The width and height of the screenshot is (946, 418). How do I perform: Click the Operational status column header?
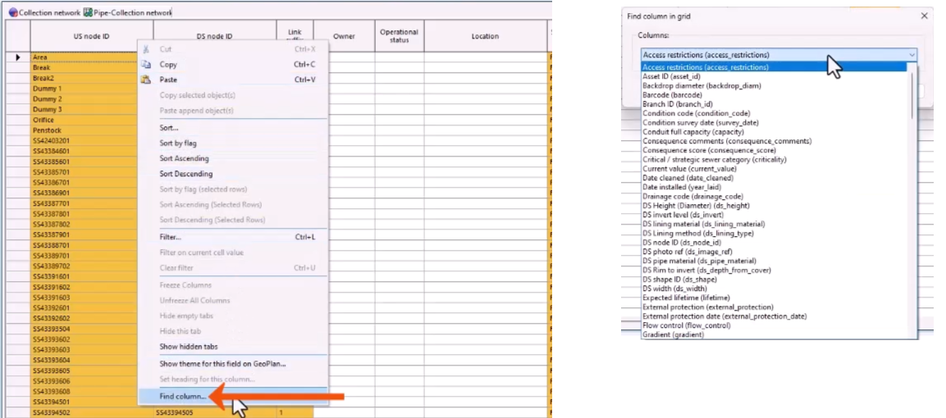(399, 36)
